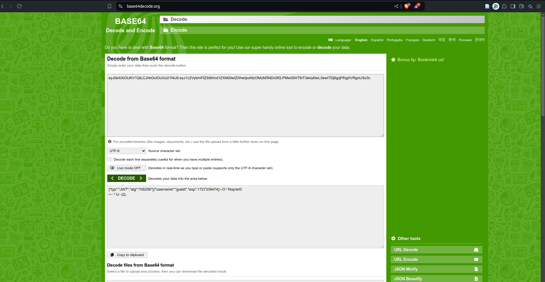Click the Grammarly extension icon

click(496, 6)
